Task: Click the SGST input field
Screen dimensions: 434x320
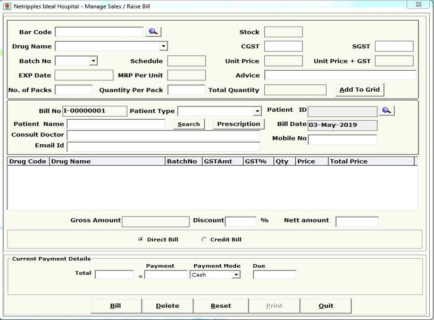Action: point(394,46)
